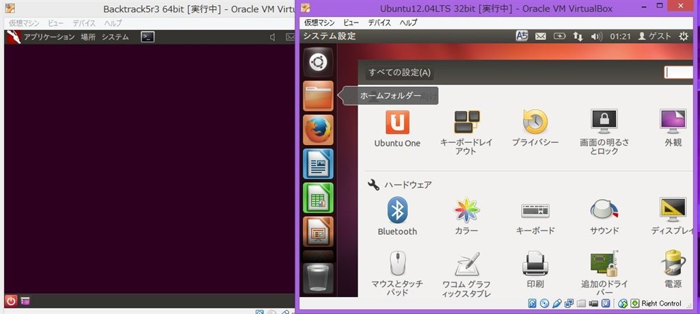This screenshot has height=314, width=700.
Task: Open カラー color settings
Action: coord(466,216)
